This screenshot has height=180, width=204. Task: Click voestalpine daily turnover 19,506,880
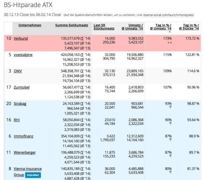click(x=135, y=55)
